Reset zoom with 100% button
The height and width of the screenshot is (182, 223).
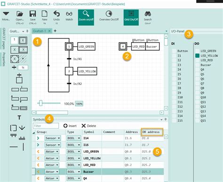(79, 104)
